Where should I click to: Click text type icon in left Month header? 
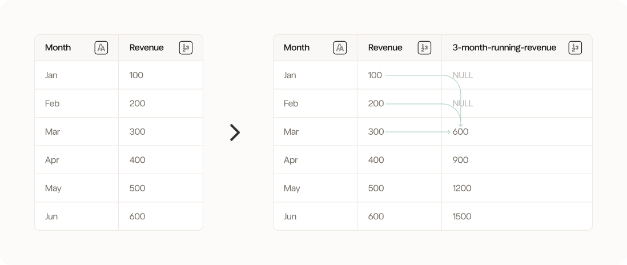101,48
